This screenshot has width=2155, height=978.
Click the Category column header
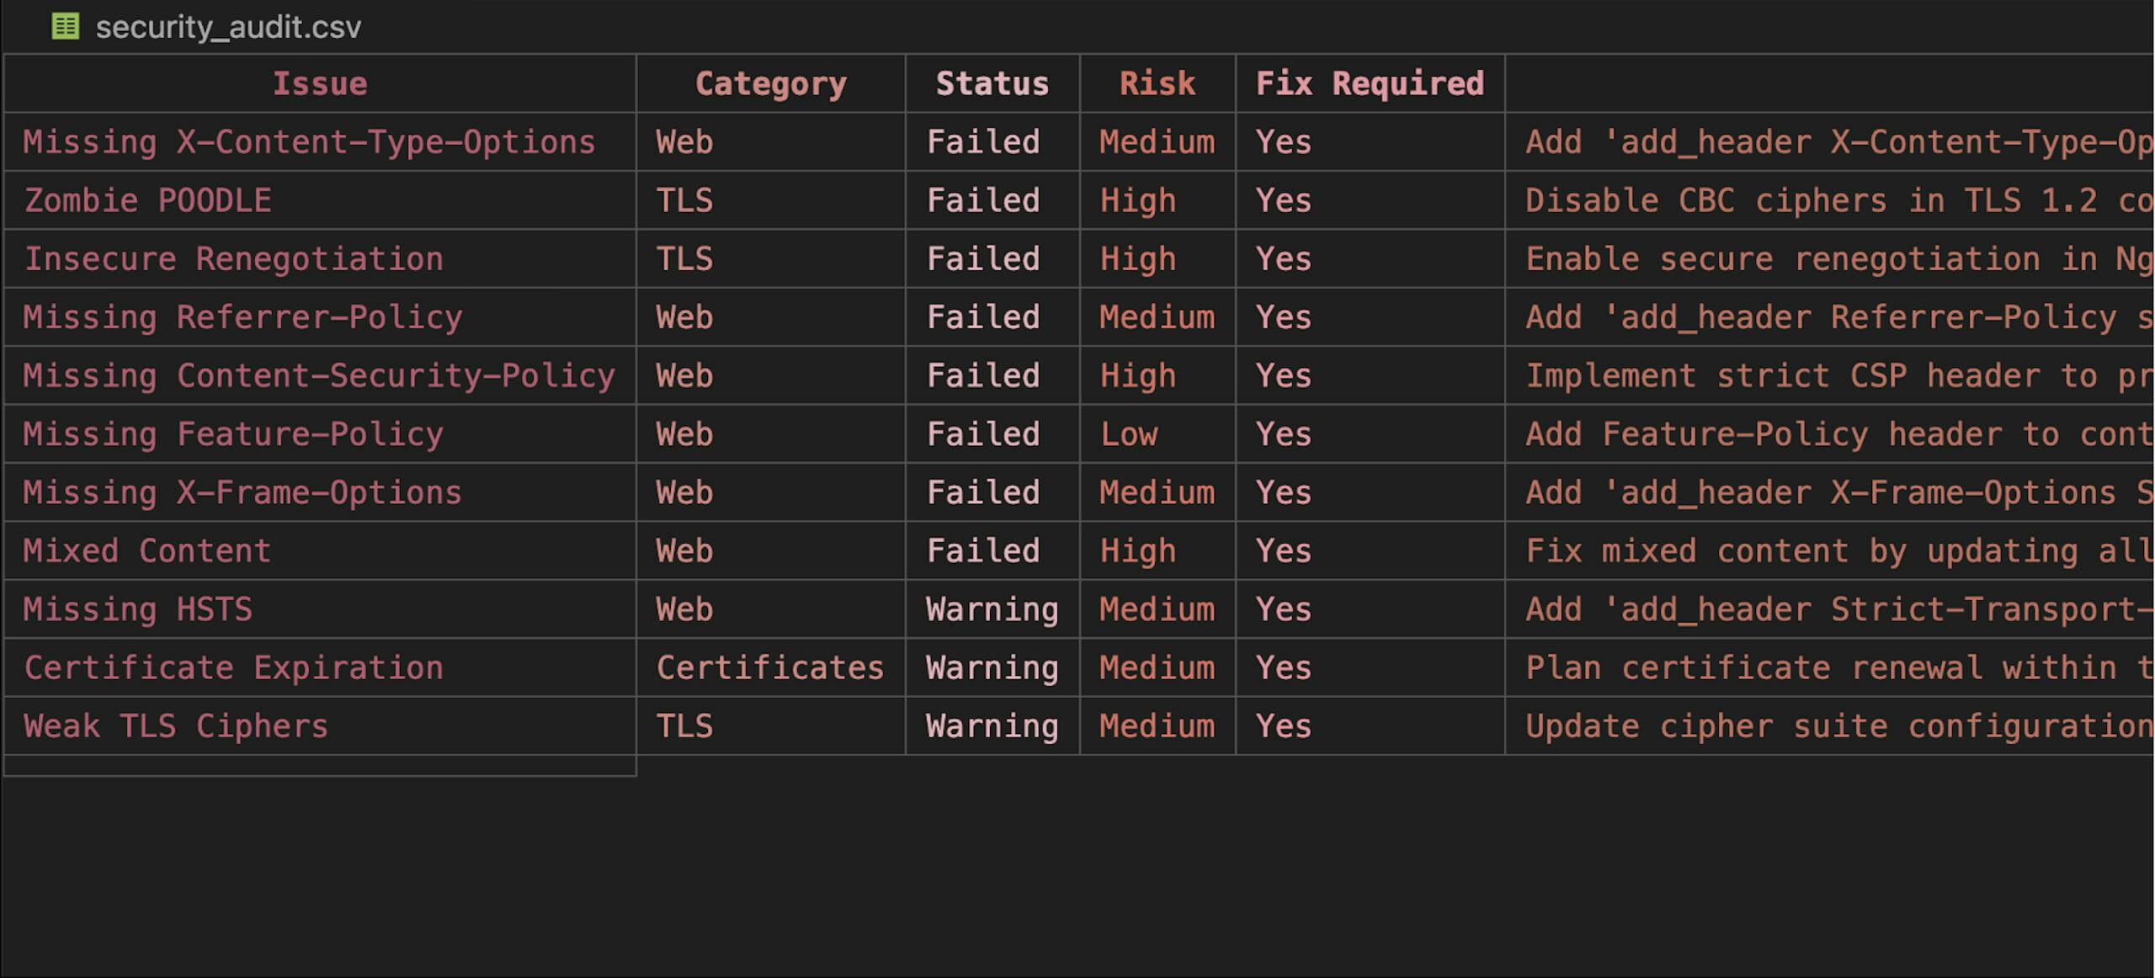point(770,83)
